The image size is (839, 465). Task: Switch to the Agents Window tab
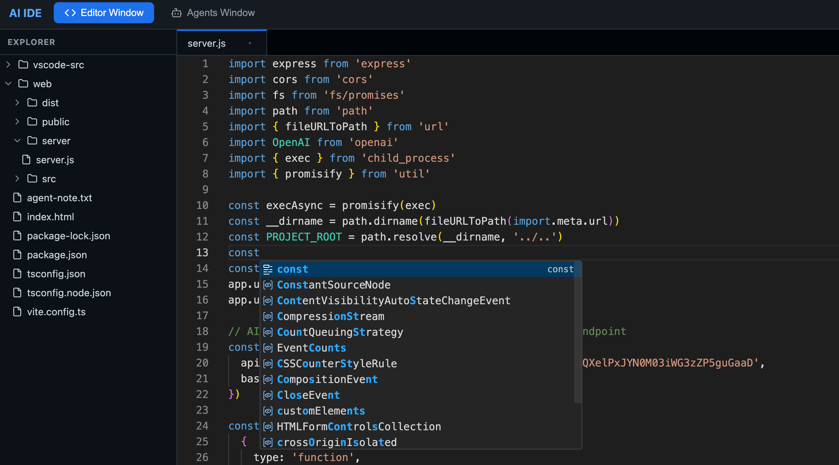[213, 13]
